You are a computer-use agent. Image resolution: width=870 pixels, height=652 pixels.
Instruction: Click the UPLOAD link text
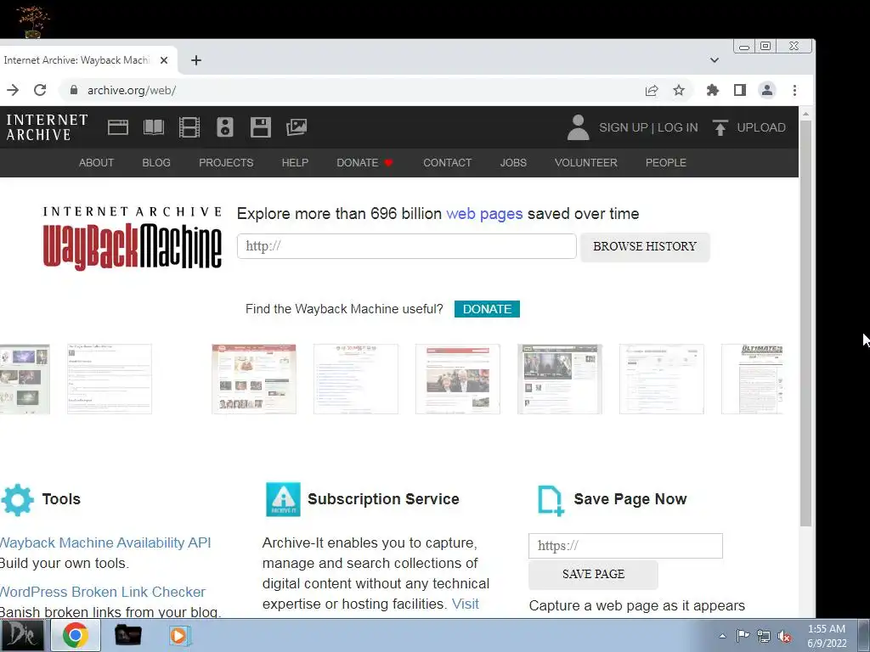coord(760,127)
